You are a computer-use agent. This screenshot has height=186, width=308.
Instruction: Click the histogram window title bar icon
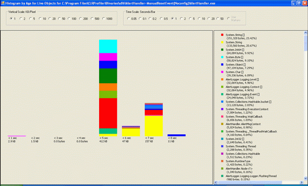coord(3,3)
